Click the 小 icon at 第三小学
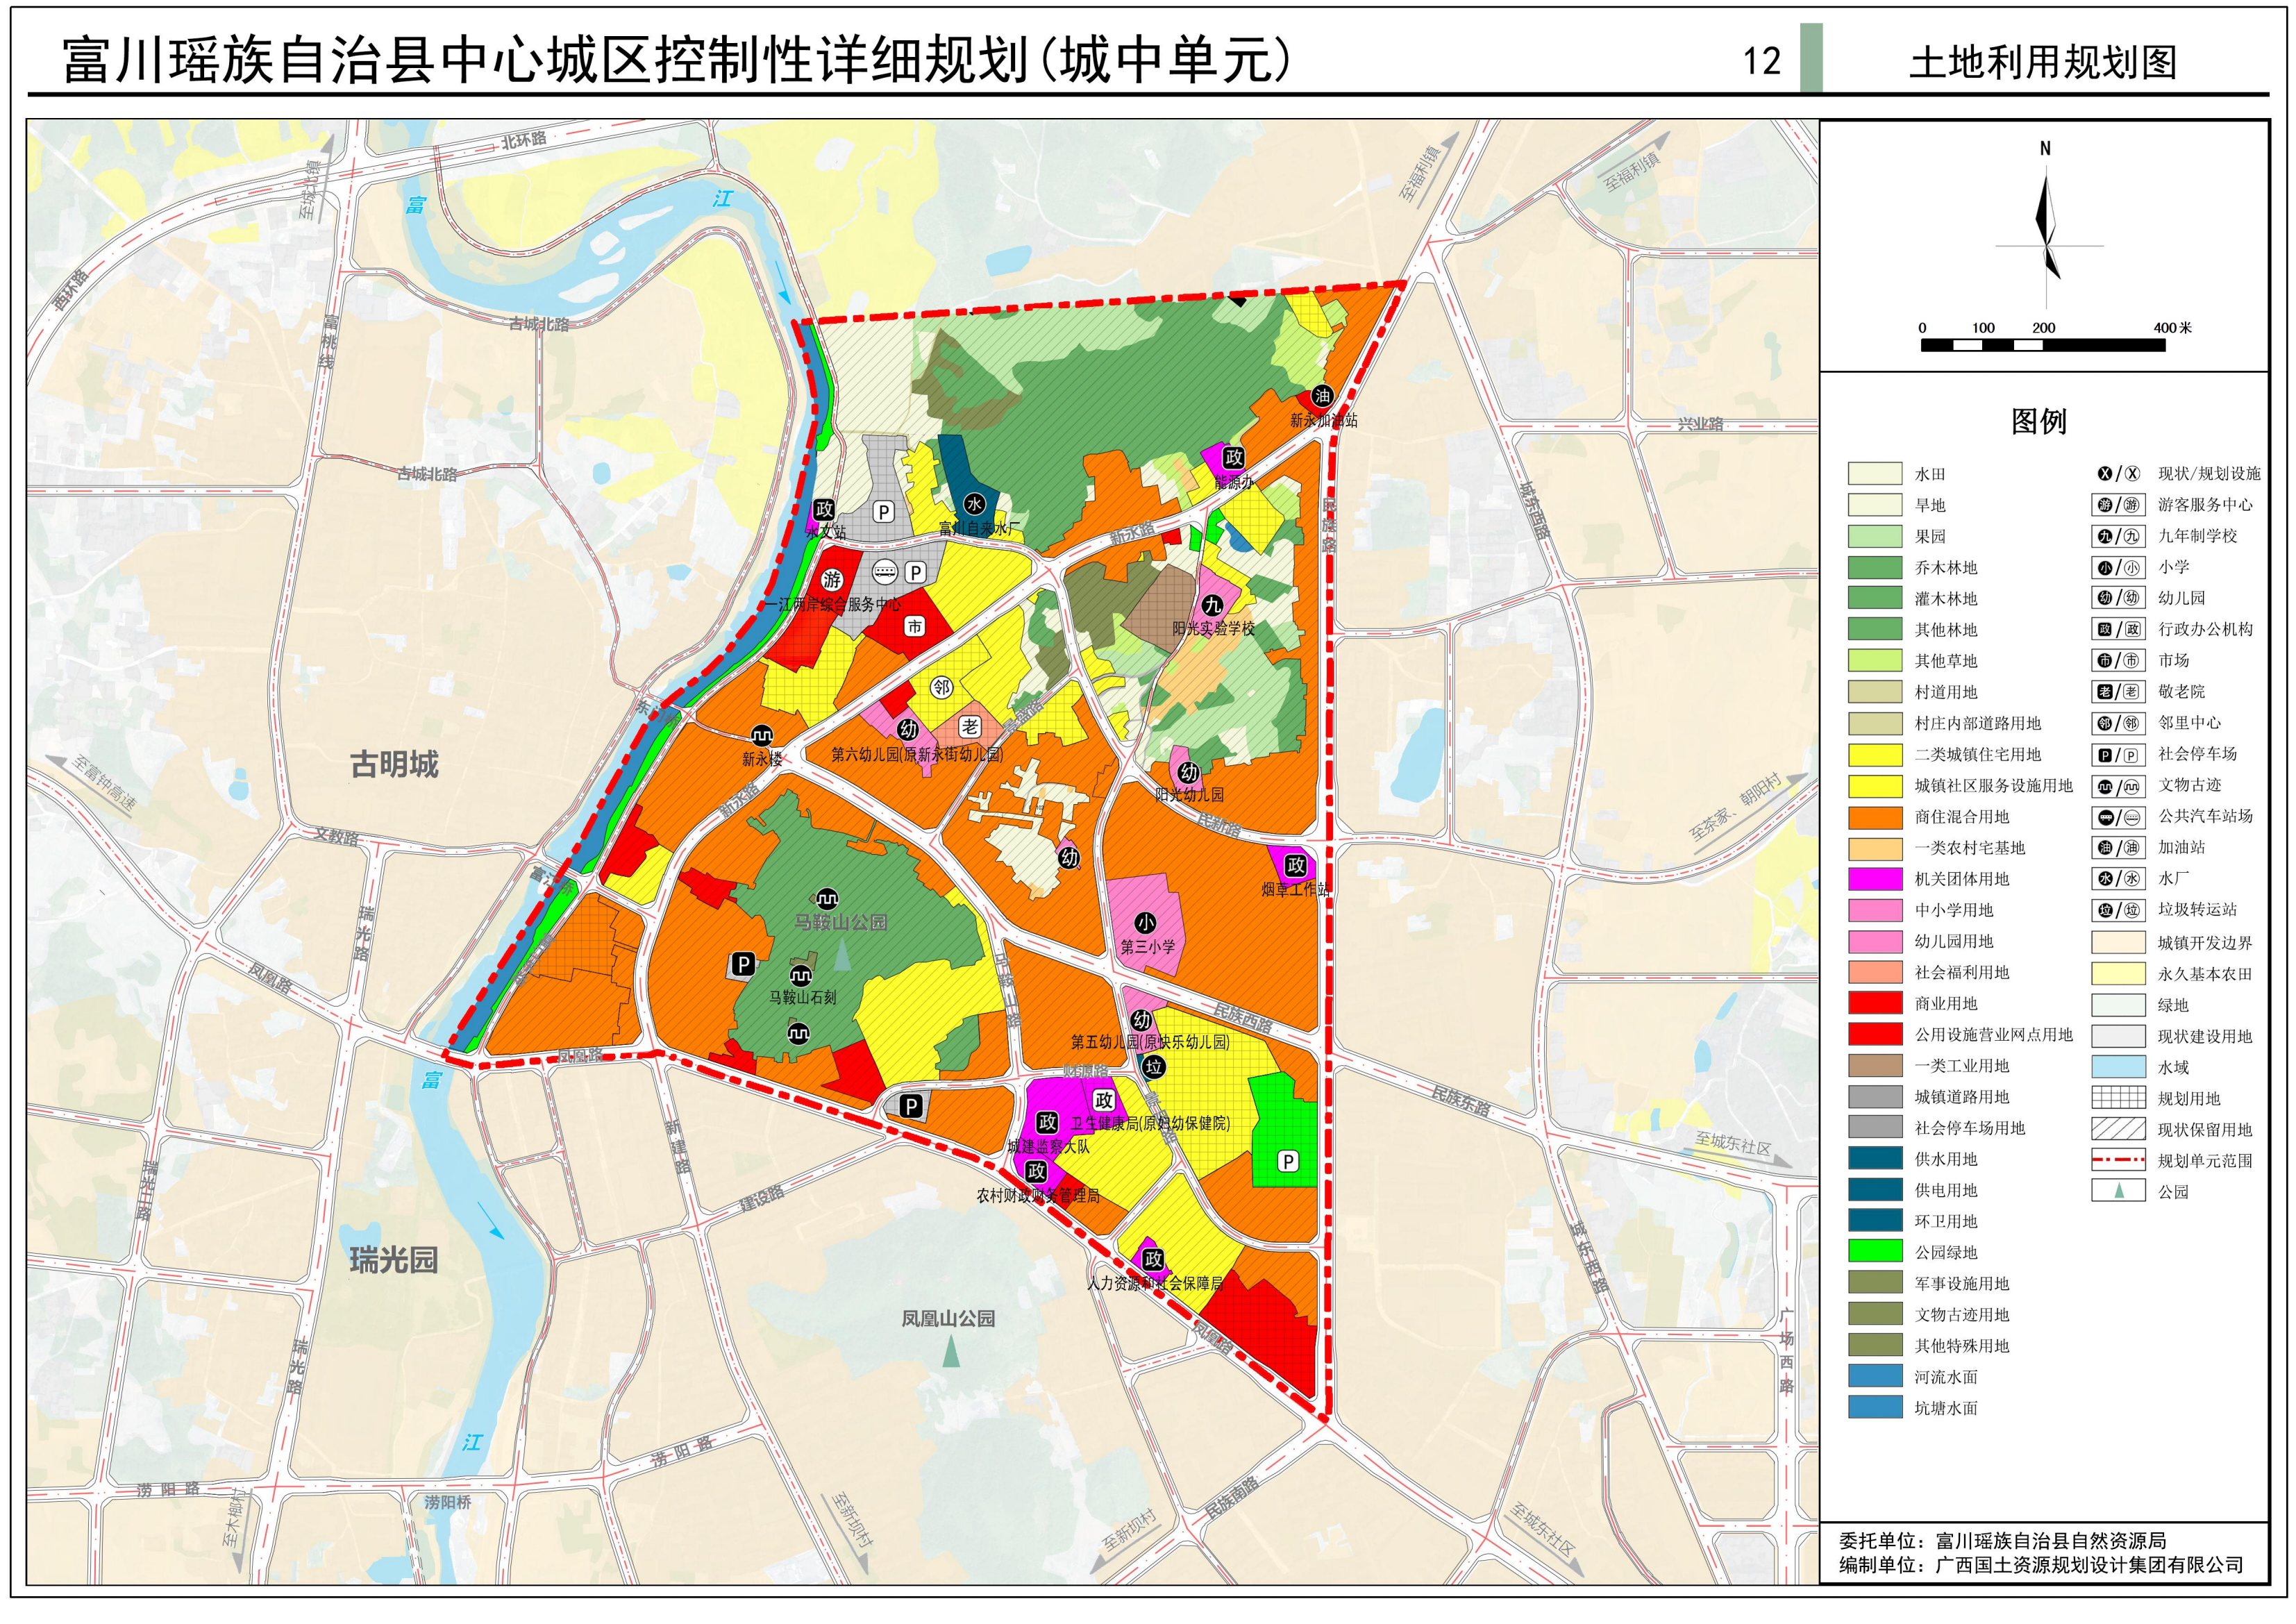2296x1624 pixels. 1145,923
